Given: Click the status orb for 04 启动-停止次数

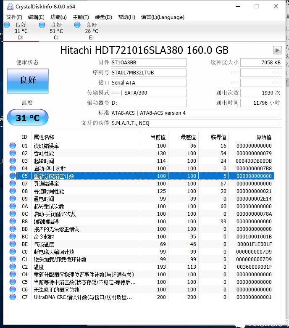Looking at the screenshot, I should pos(13,168).
